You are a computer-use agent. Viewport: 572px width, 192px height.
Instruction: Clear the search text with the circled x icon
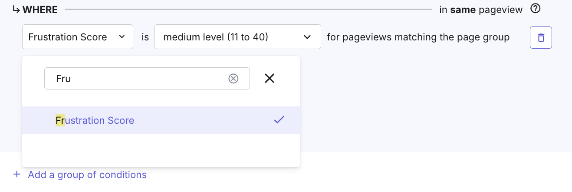[233, 78]
